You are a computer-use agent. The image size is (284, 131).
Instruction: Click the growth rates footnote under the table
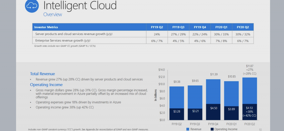point(65,46)
